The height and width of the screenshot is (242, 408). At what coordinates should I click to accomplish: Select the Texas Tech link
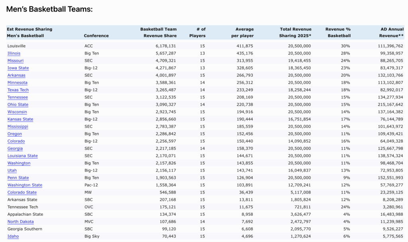[x=18, y=90]
